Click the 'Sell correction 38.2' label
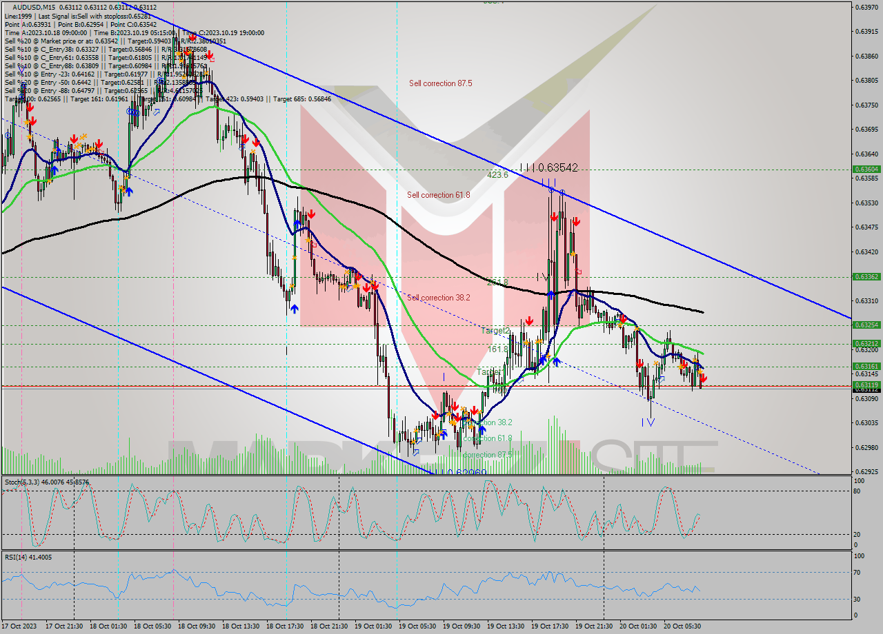This screenshot has height=634, width=883. (439, 298)
